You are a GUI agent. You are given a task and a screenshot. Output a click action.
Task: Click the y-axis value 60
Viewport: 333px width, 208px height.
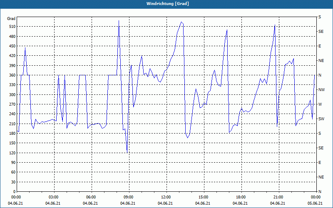click(13, 172)
